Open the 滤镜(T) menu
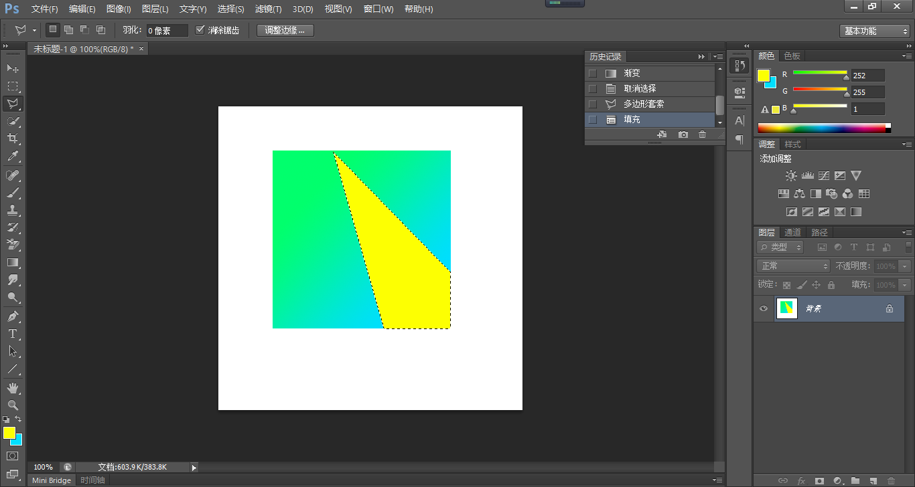The image size is (915, 487). pyautogui.click(x=268, y=9)
